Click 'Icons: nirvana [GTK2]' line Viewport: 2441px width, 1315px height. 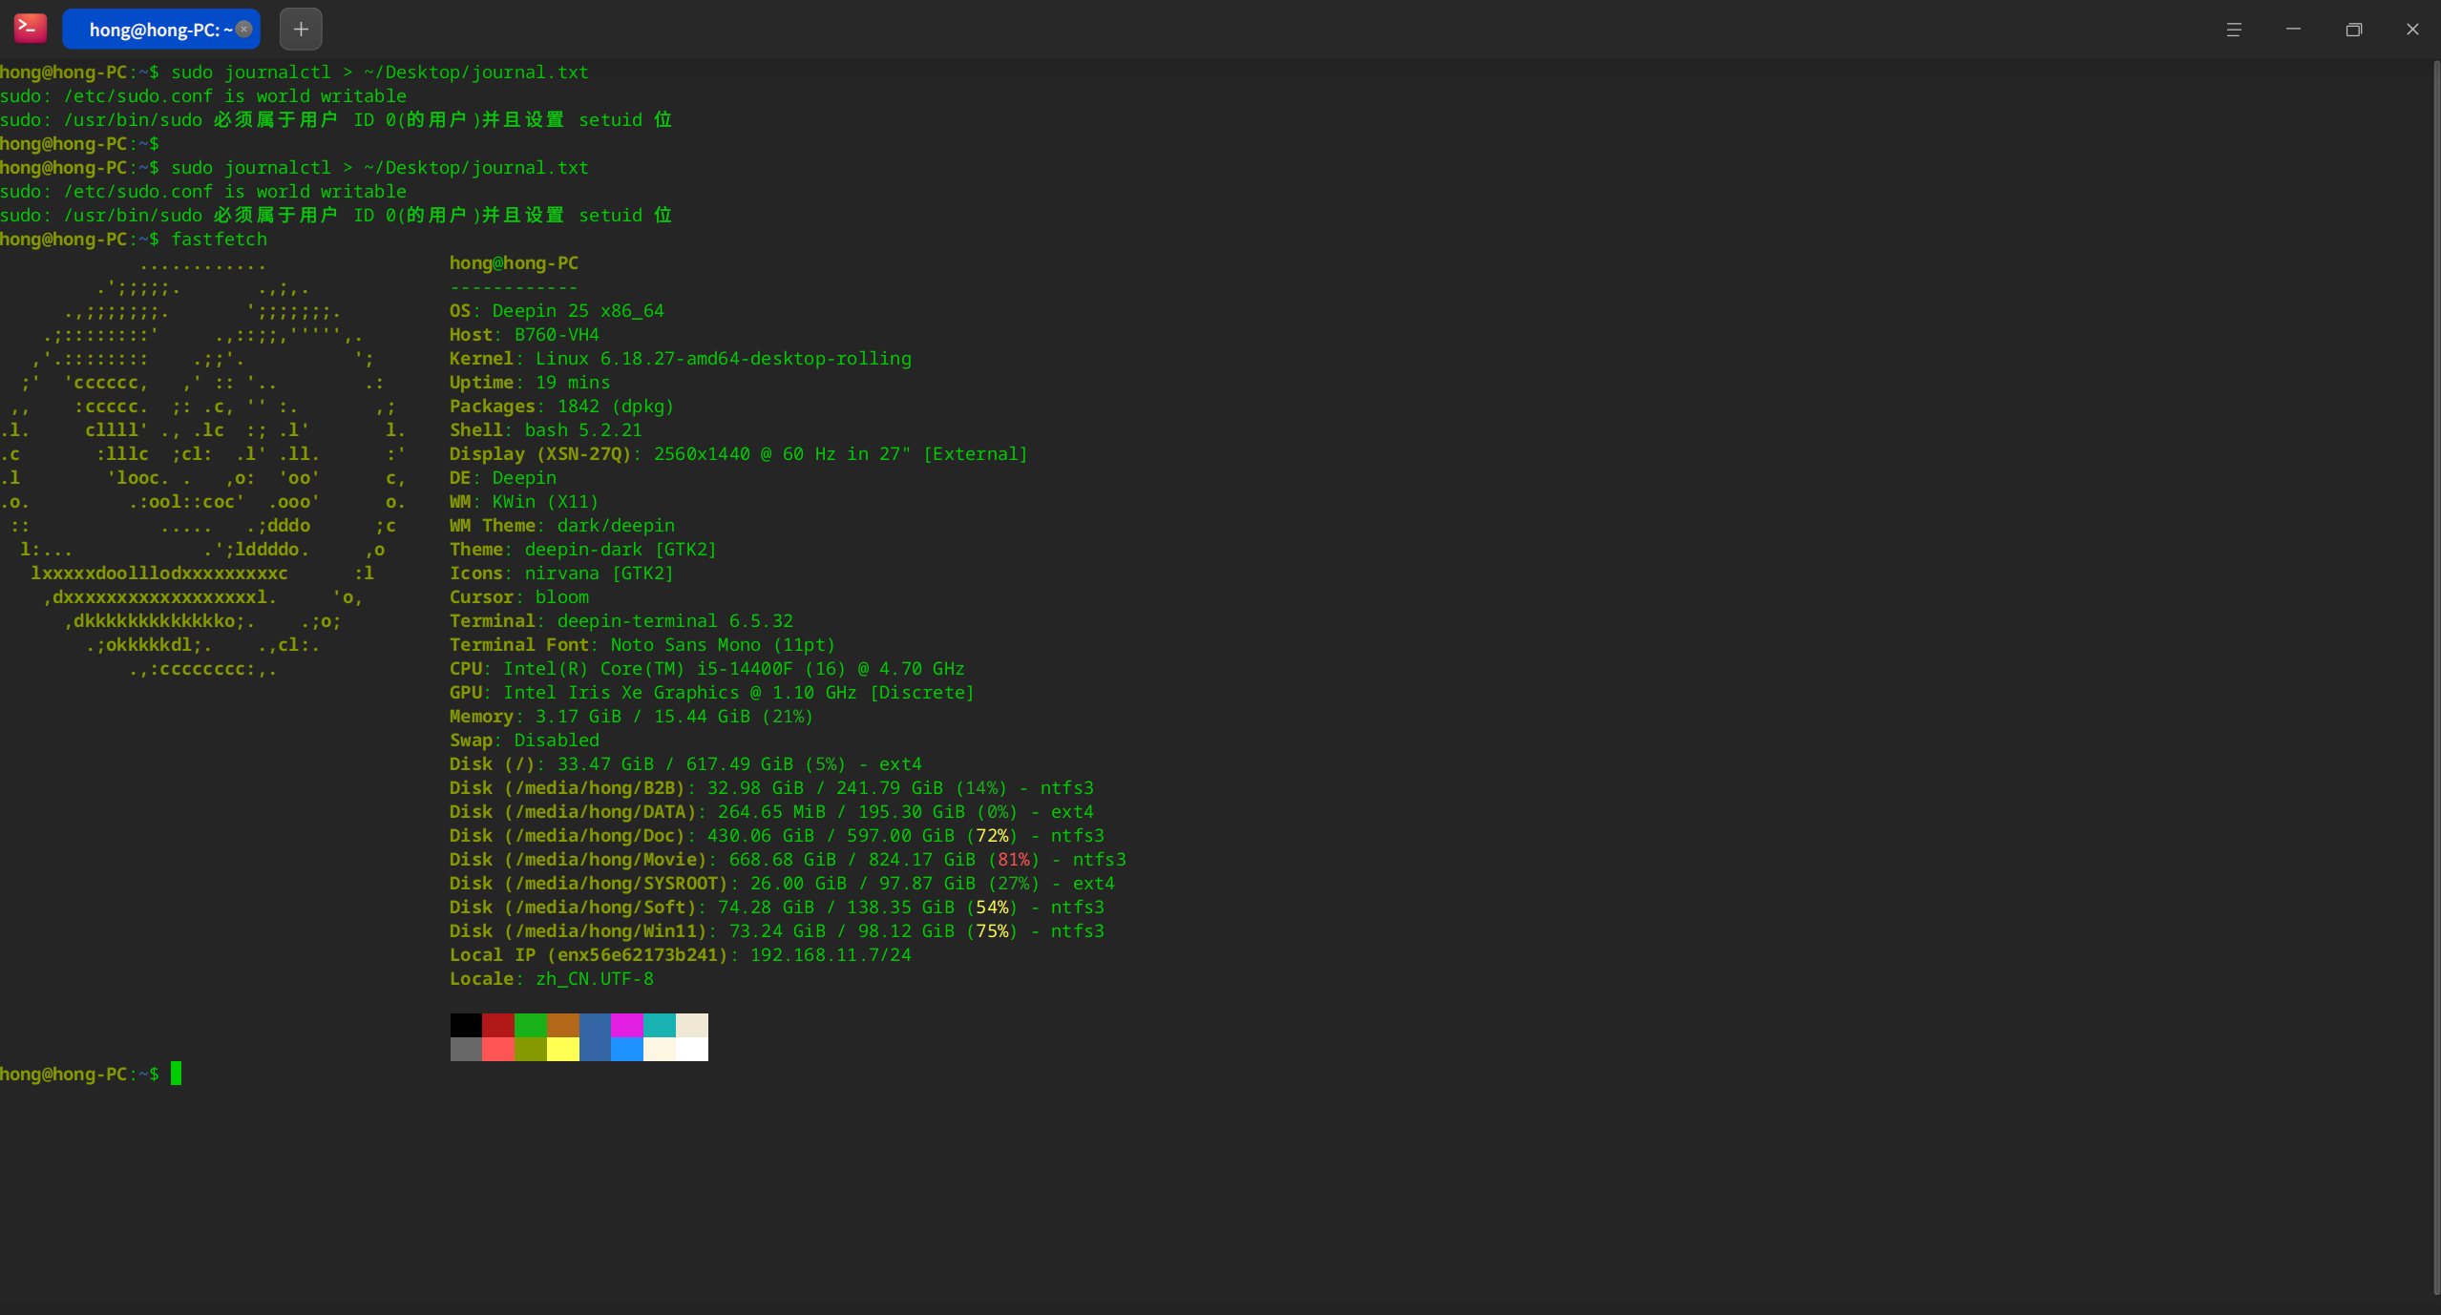(x=561, y=574)
